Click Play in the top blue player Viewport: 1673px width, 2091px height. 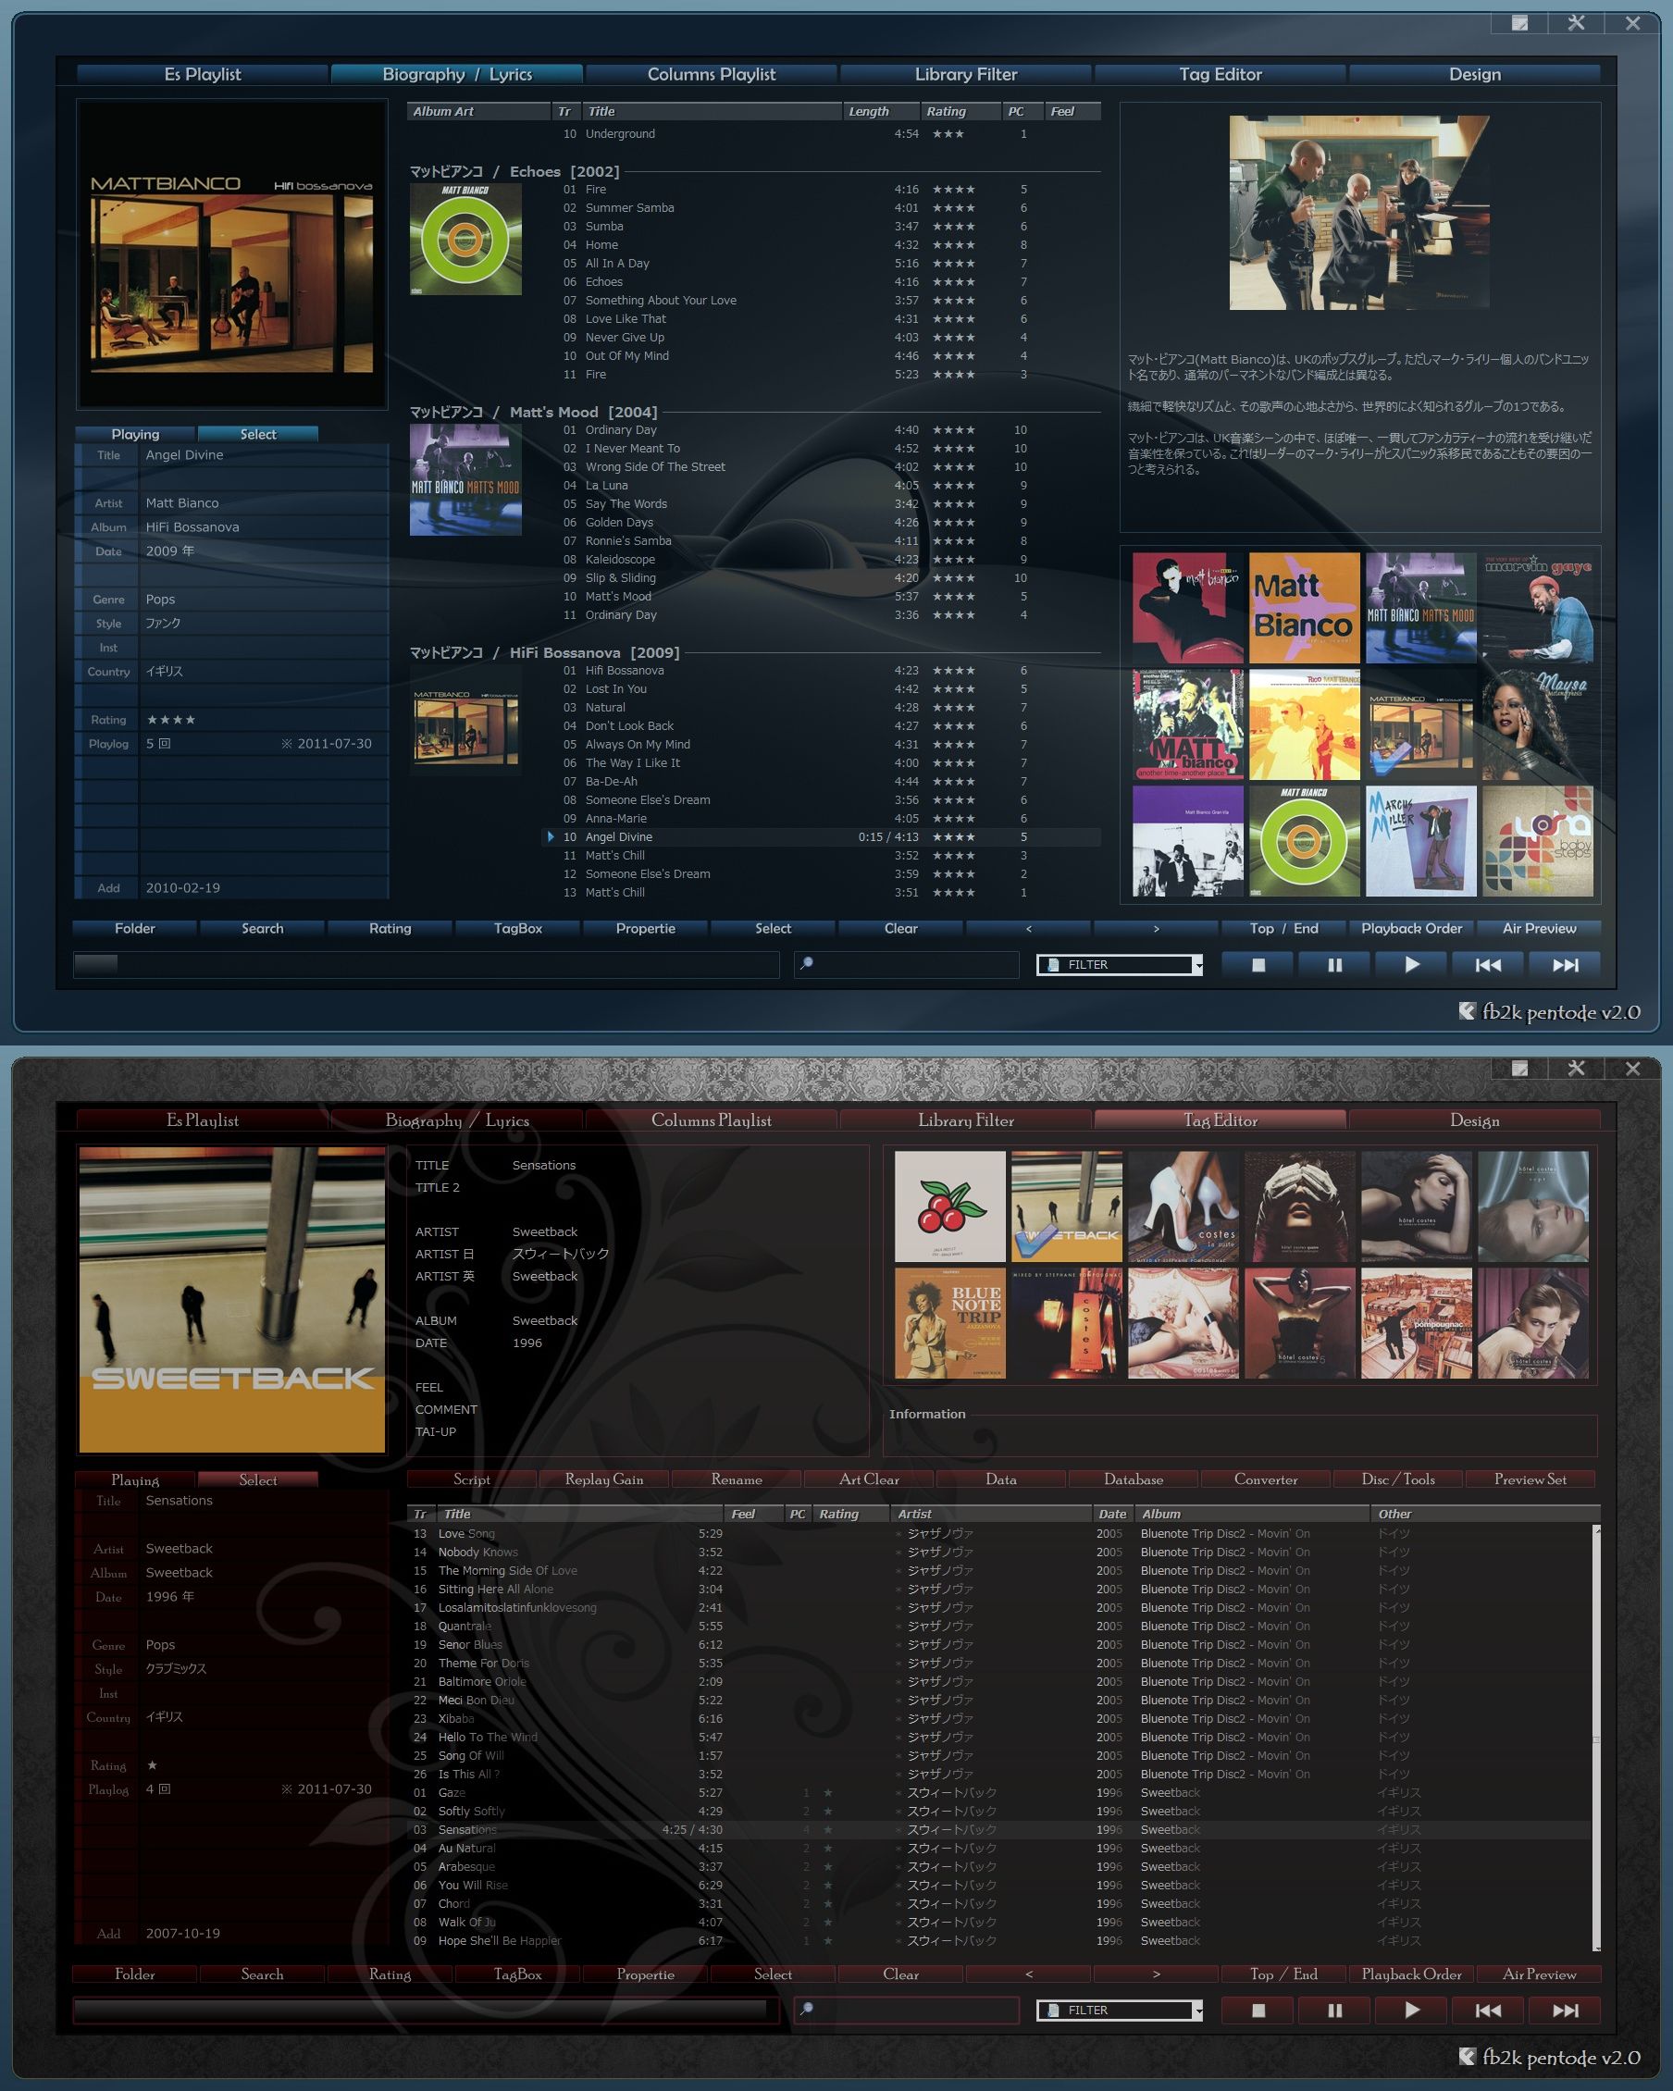[x=1411, y=965]
